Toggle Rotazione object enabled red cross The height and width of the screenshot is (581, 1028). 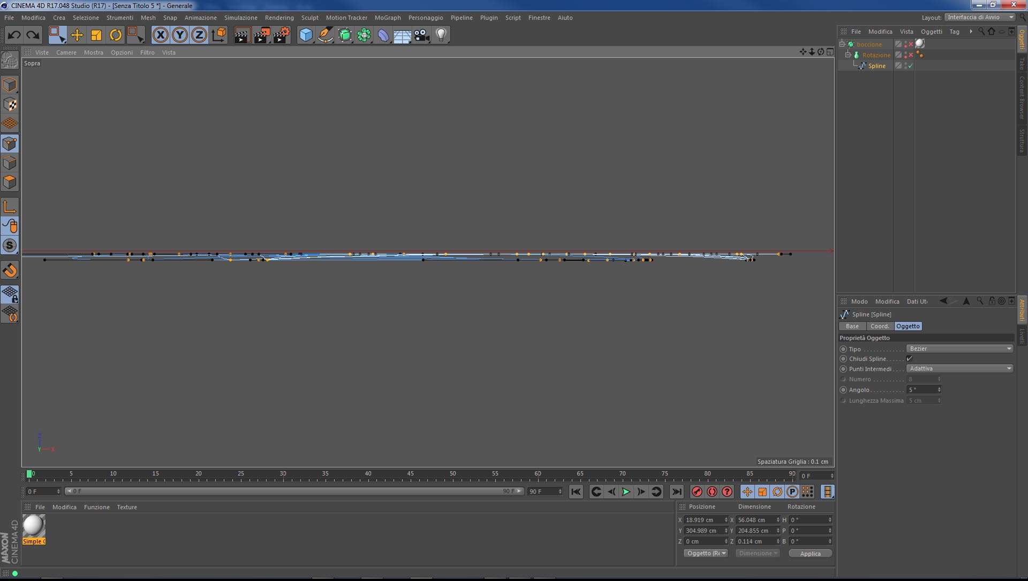(x=911, y=55)
